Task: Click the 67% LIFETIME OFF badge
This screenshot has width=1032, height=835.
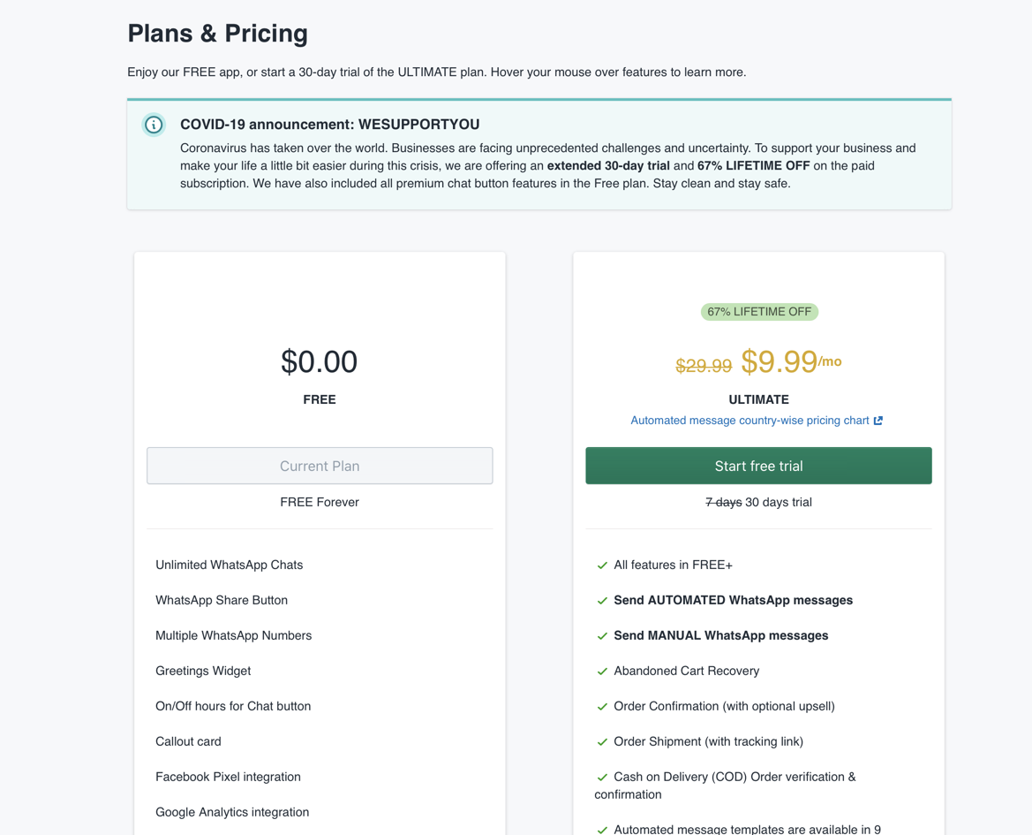Action: (759, 312)
